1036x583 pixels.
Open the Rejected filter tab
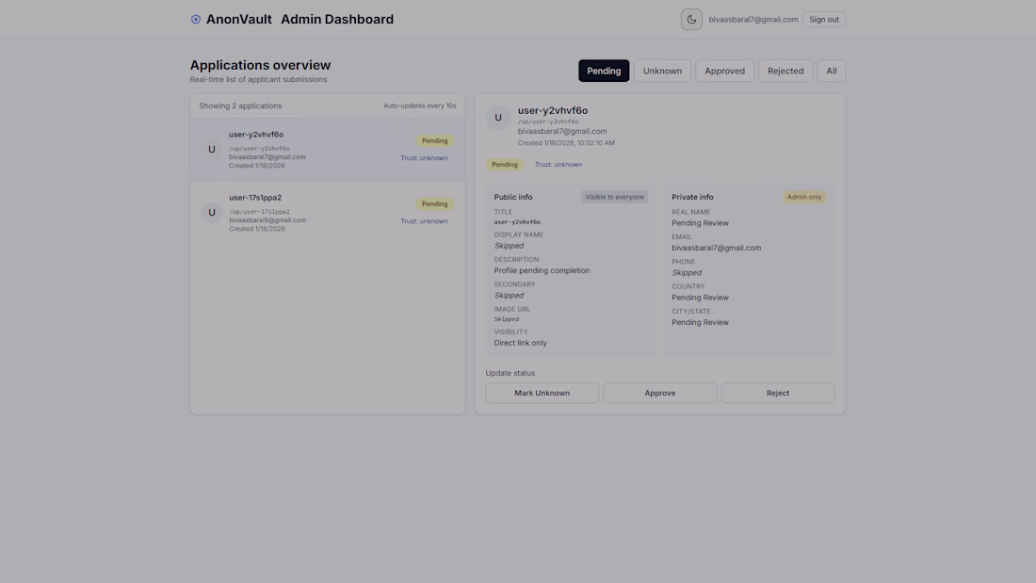[x=785, y=71]
